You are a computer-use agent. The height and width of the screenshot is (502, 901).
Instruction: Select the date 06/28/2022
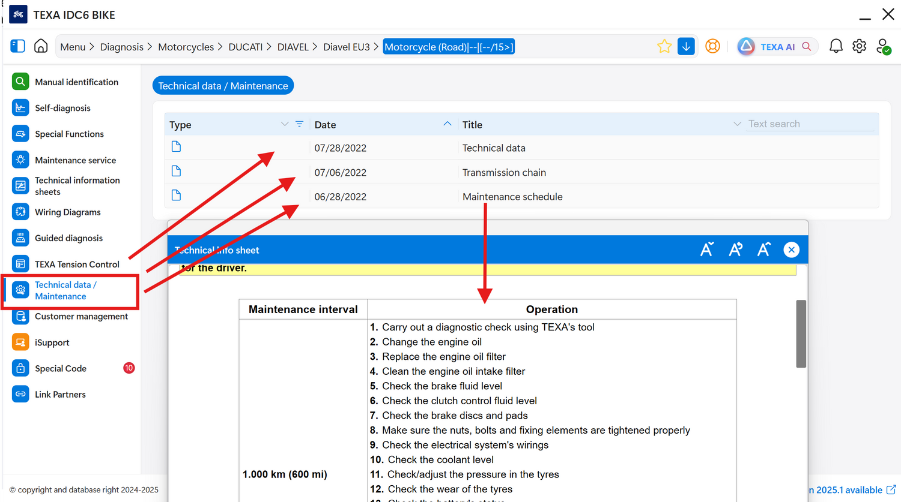tap(340, 197)
